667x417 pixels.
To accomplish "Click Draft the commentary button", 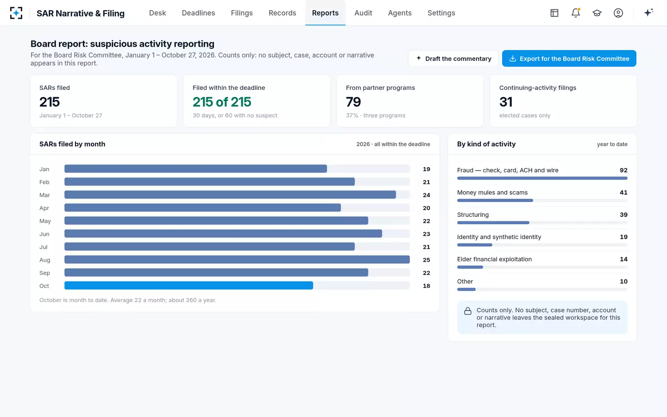I will click(453, 58).
